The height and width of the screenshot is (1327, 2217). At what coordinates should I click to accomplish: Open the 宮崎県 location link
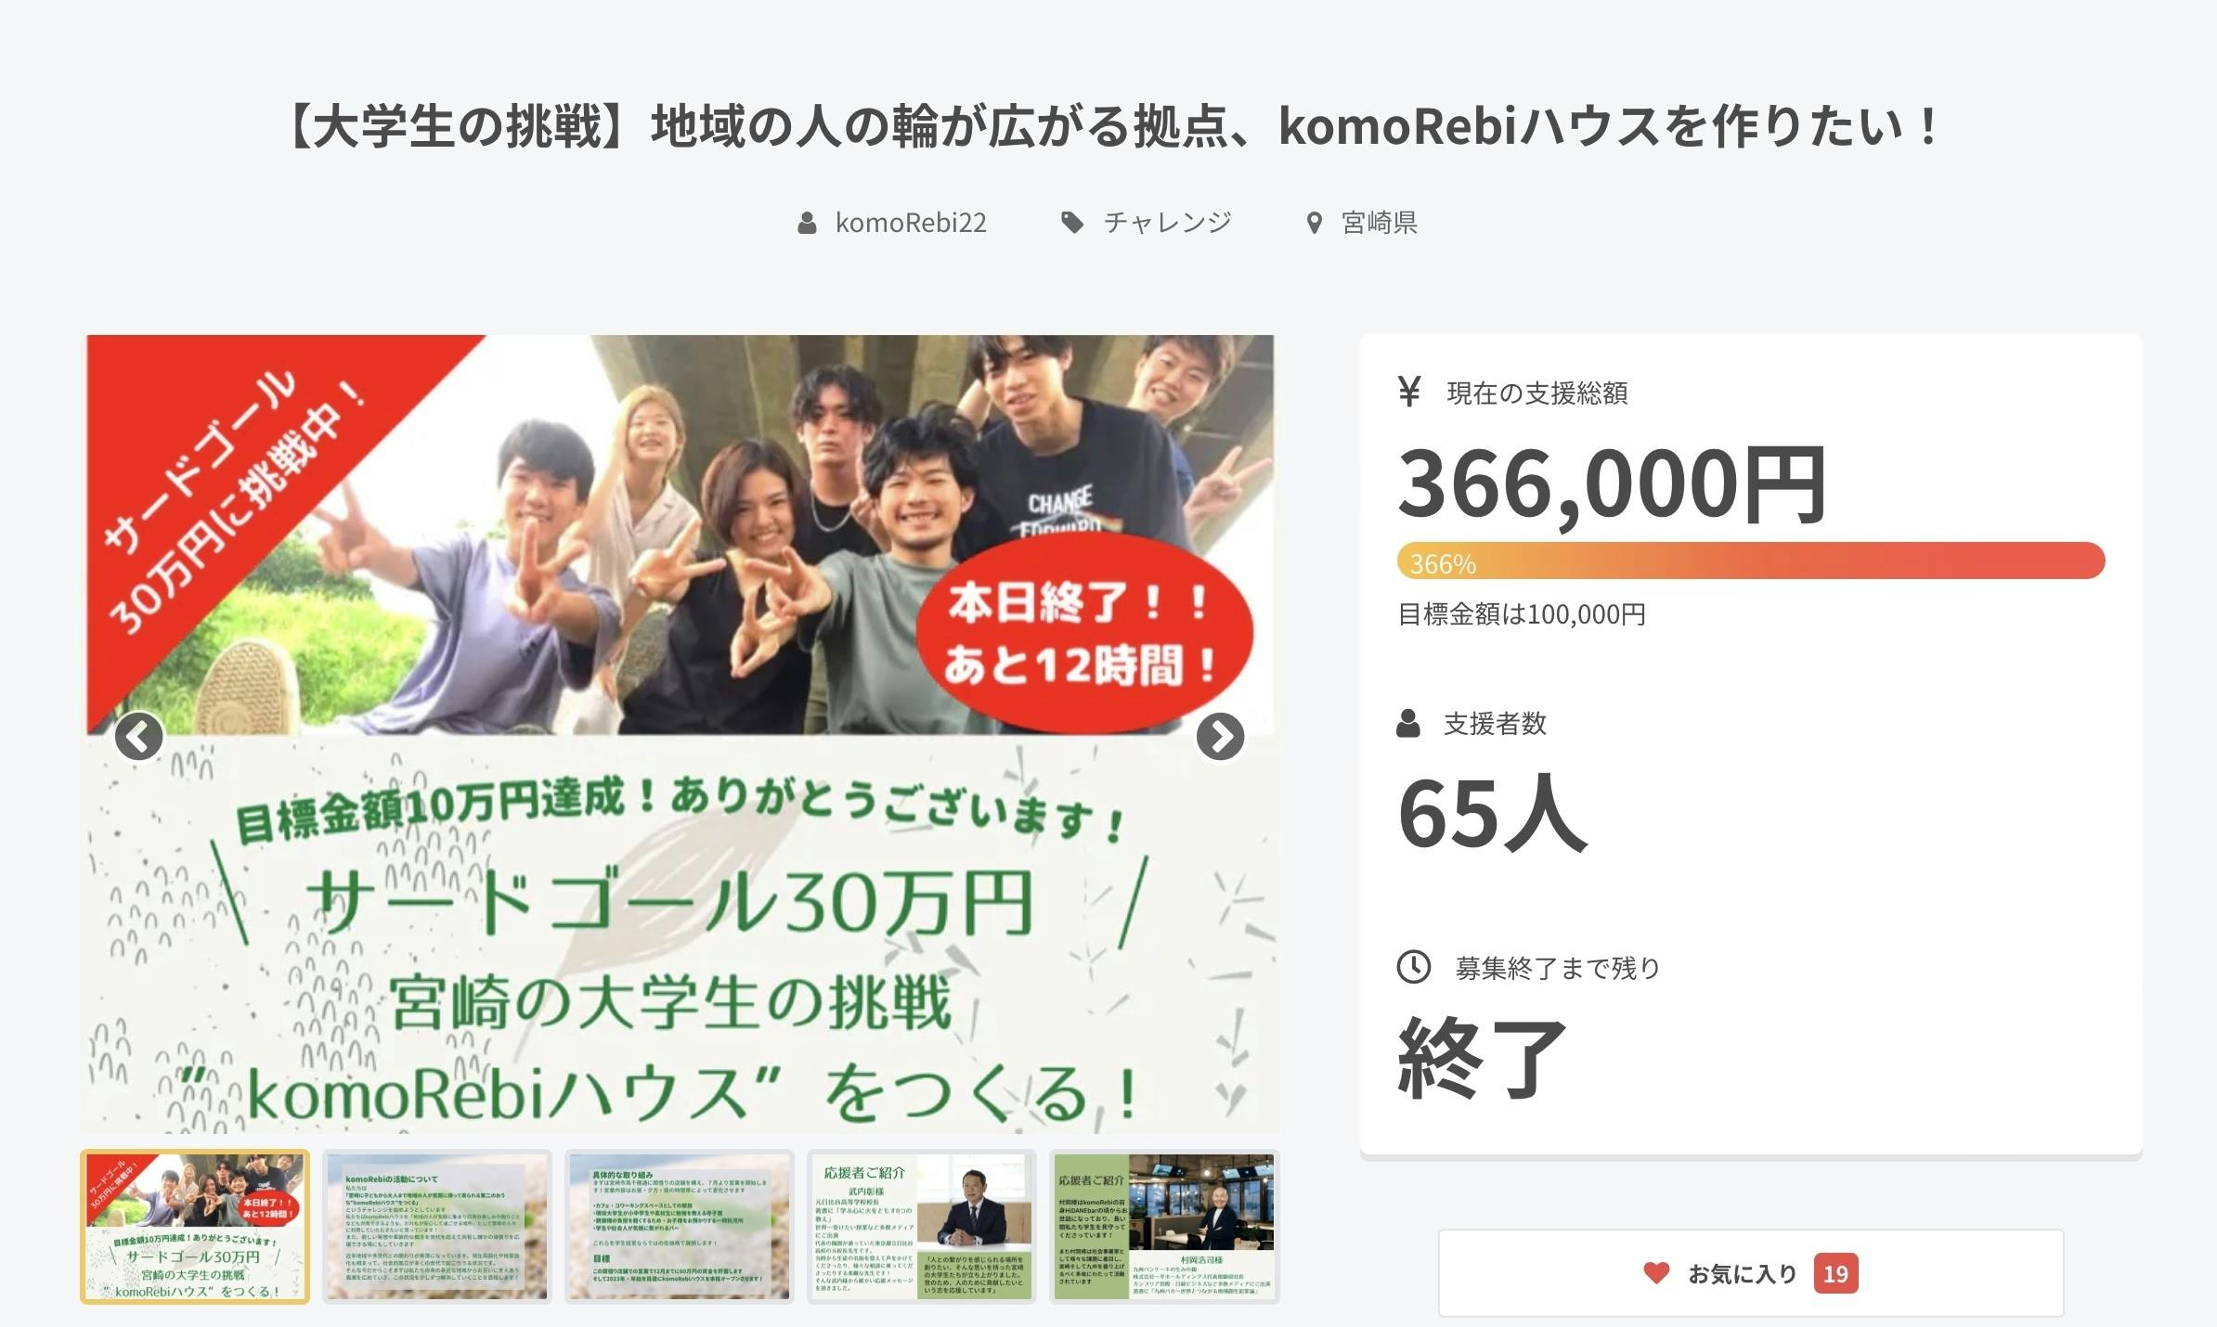pos(1379,223)
